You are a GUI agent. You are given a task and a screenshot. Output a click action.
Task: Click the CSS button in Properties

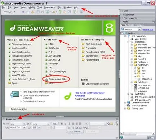point(55,124)
